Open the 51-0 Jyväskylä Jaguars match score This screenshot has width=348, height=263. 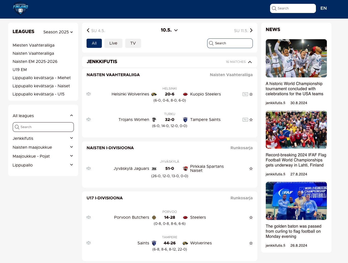click(x=170, y=169)
